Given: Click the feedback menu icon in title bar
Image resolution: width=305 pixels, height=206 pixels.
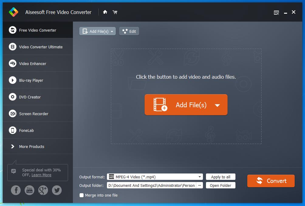Looking at the screenshot, I should click(276, 12).
